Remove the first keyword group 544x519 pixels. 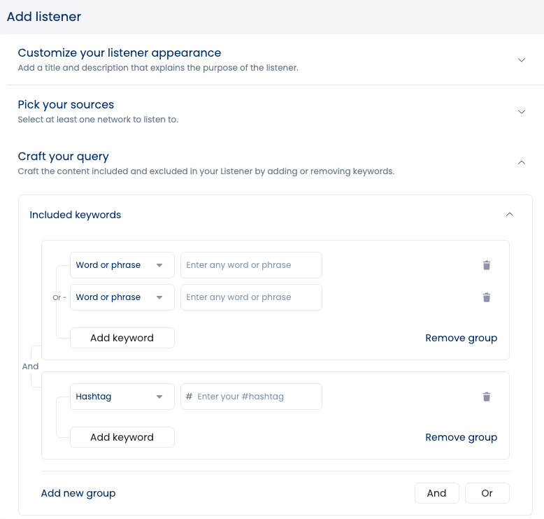[x=461, y=338]
